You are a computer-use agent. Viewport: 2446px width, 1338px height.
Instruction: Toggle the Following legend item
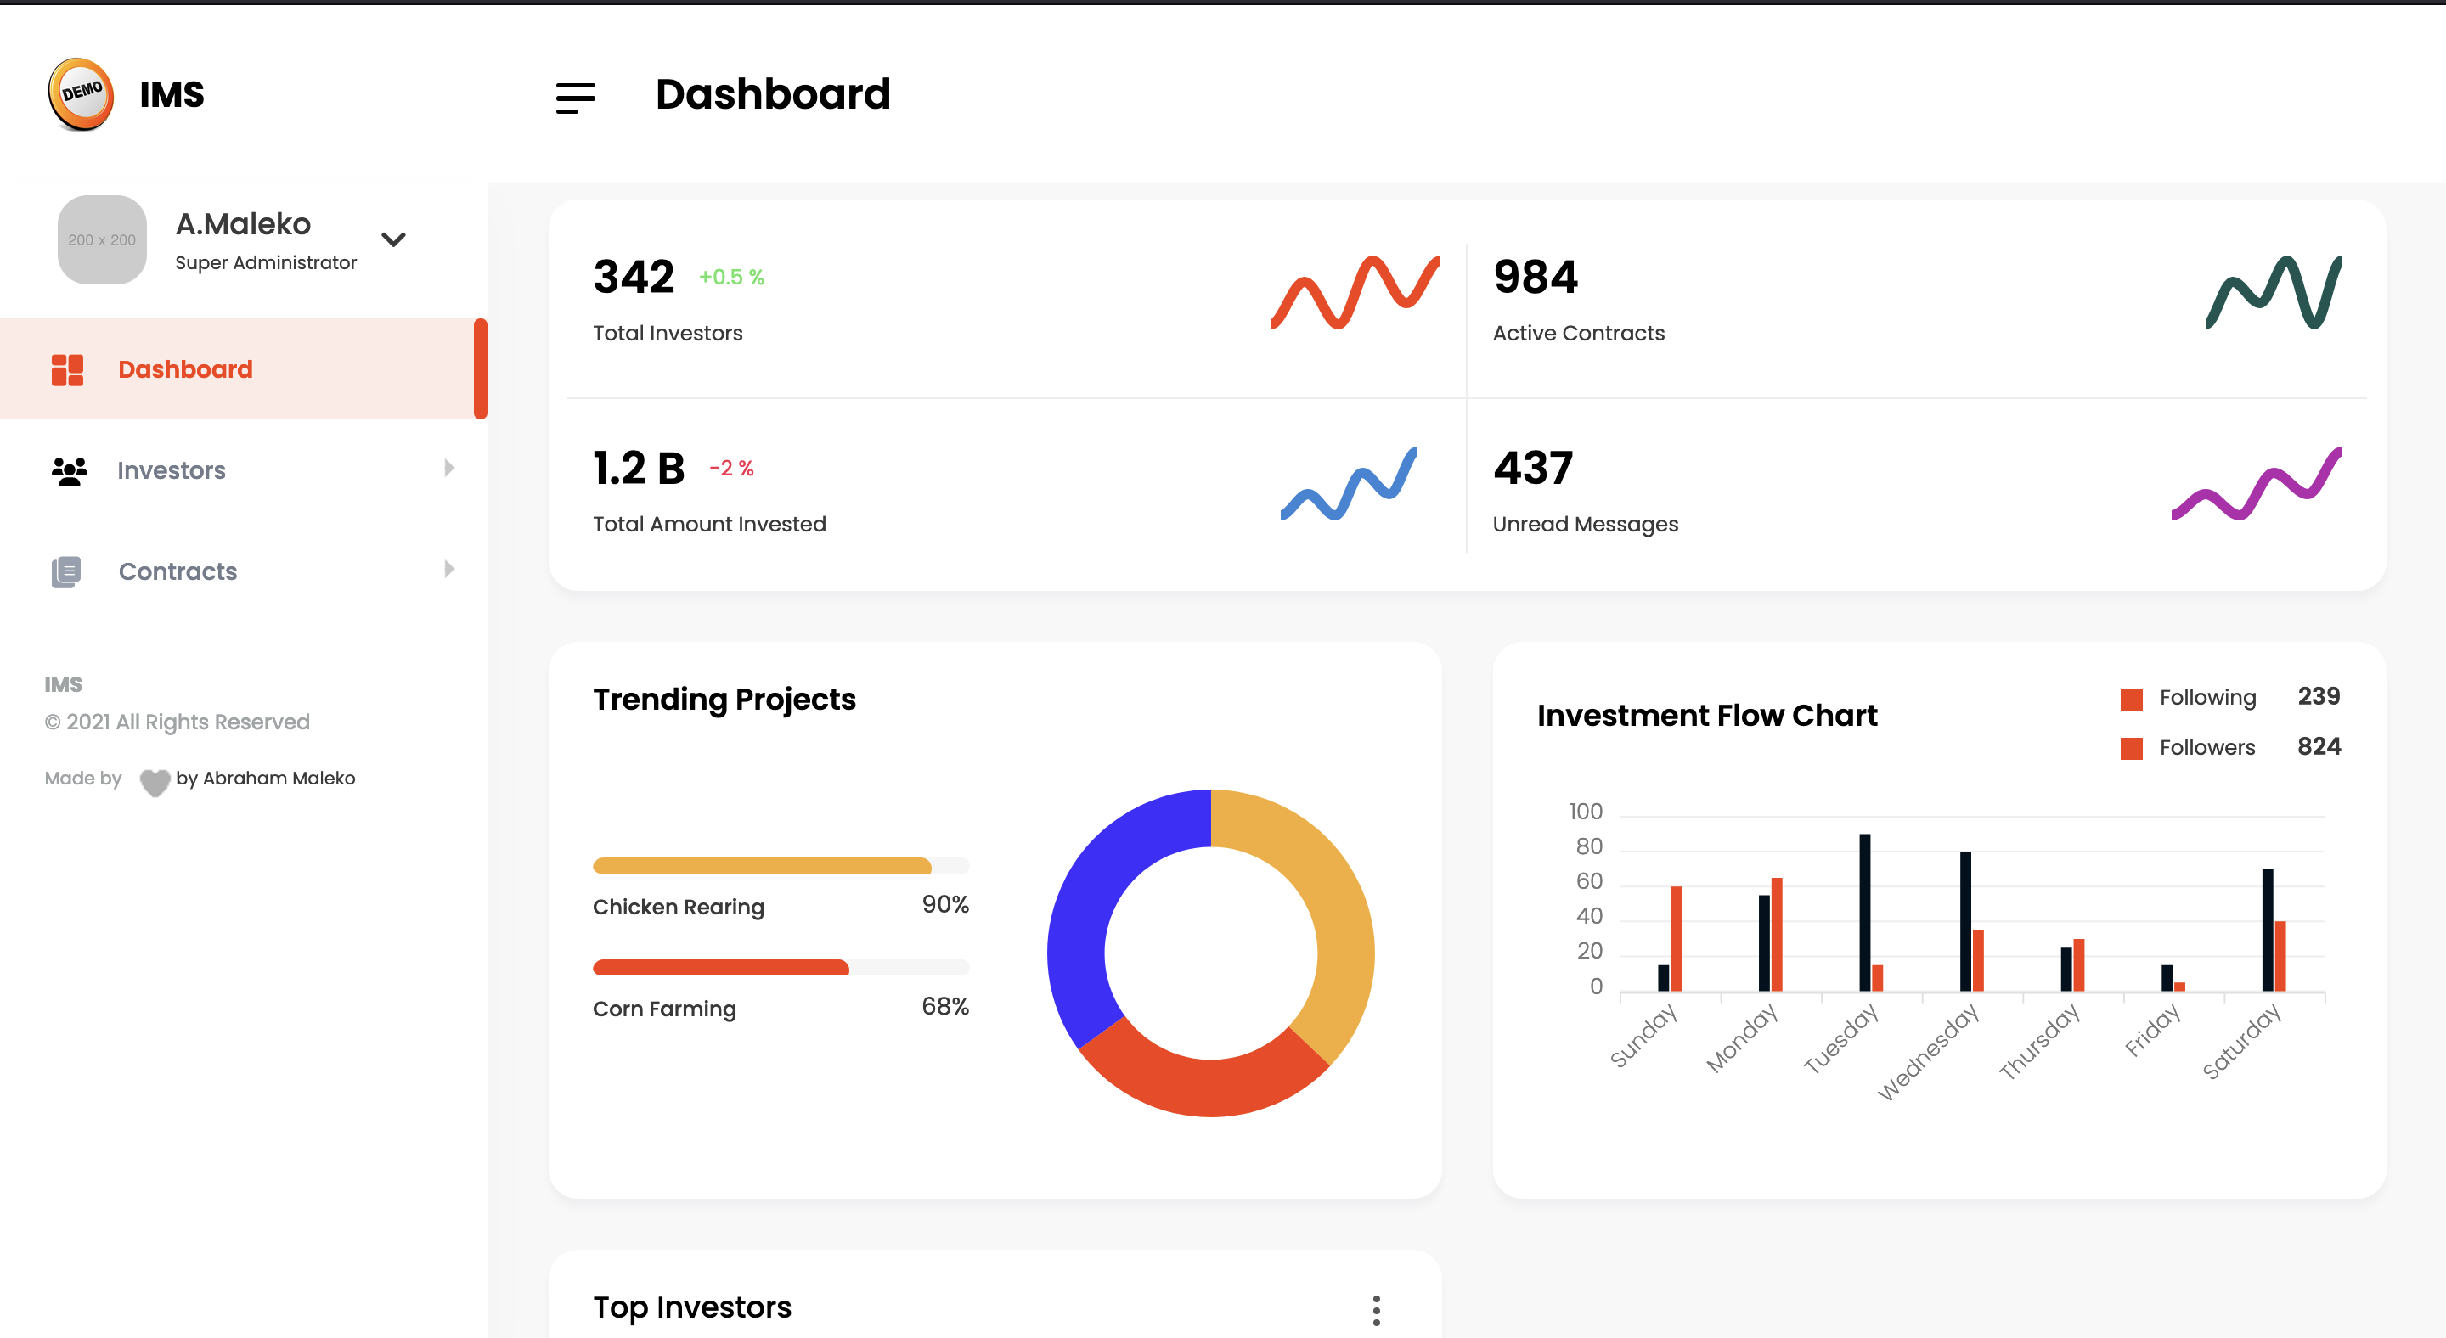(x=2188, y=698)
